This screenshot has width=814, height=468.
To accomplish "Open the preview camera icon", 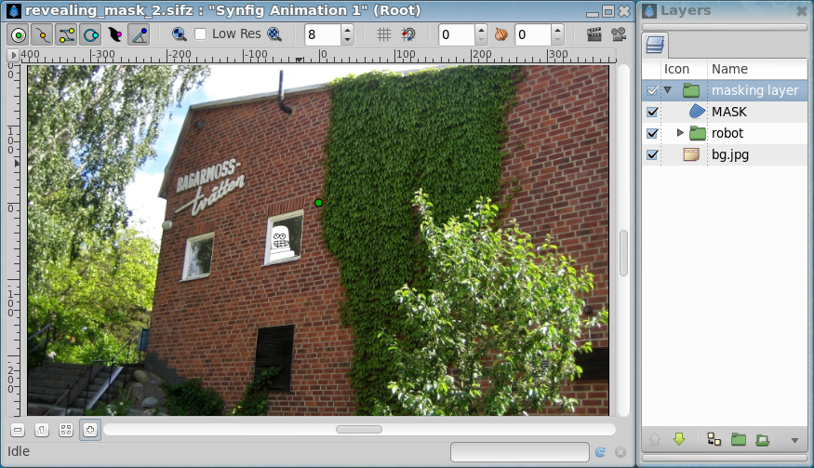I will click(x=619, y=34).
